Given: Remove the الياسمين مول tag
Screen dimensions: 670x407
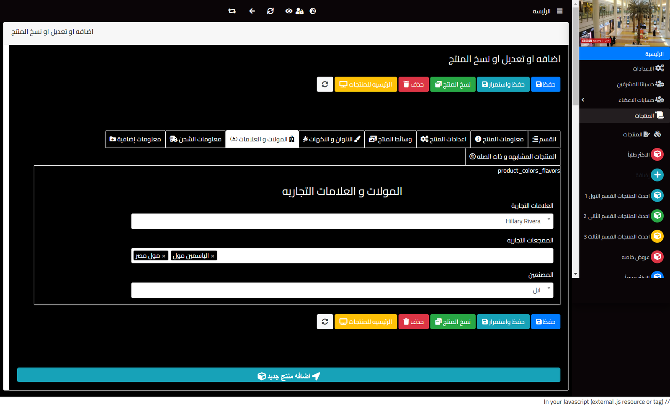Looking at the screenshot, I should 213,256.
